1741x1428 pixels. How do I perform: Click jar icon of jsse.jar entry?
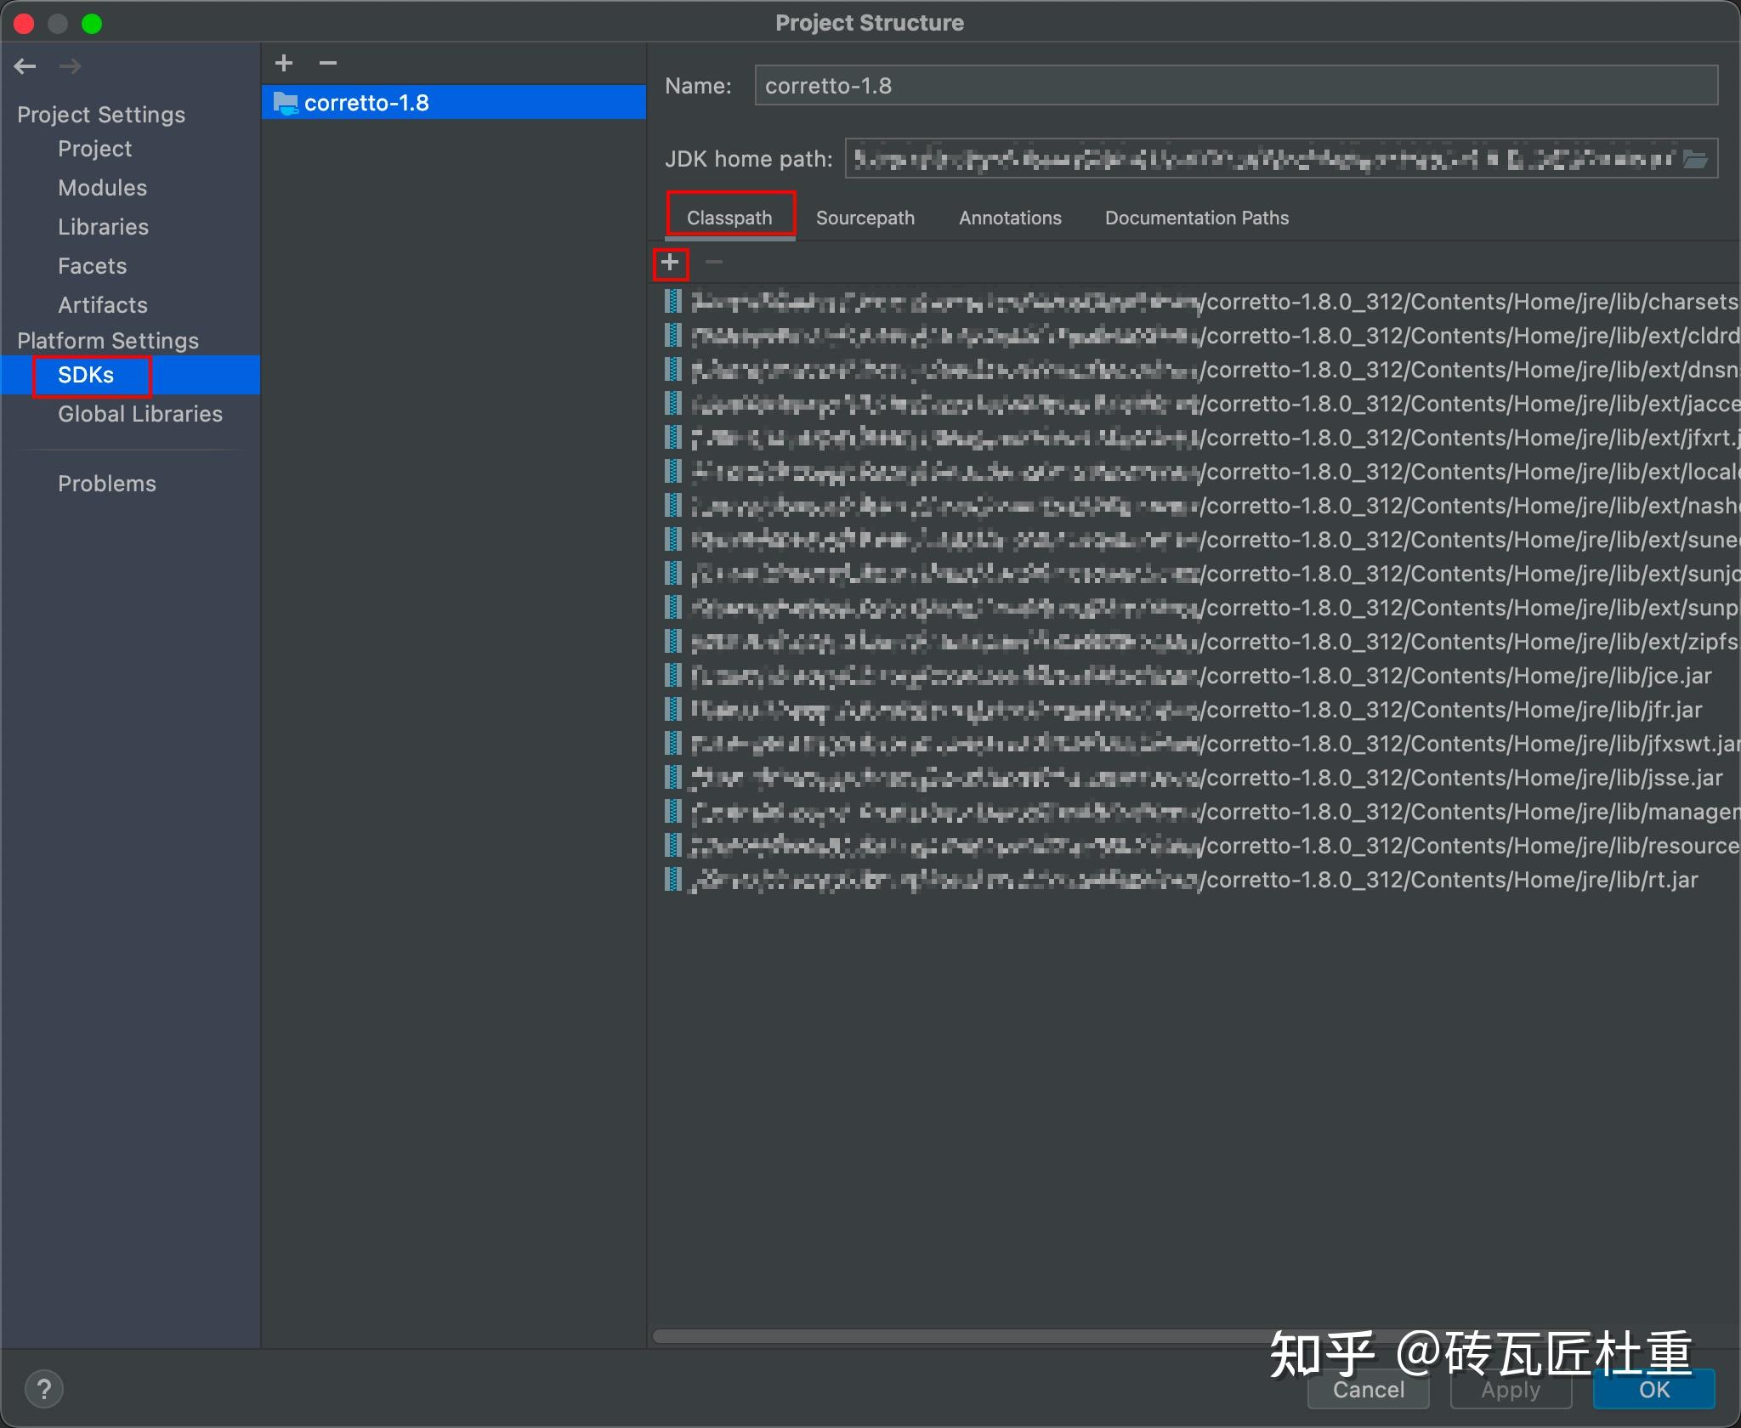point(673,778)
